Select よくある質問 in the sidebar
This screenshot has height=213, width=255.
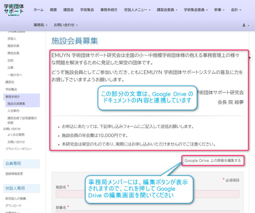point(16,135)
